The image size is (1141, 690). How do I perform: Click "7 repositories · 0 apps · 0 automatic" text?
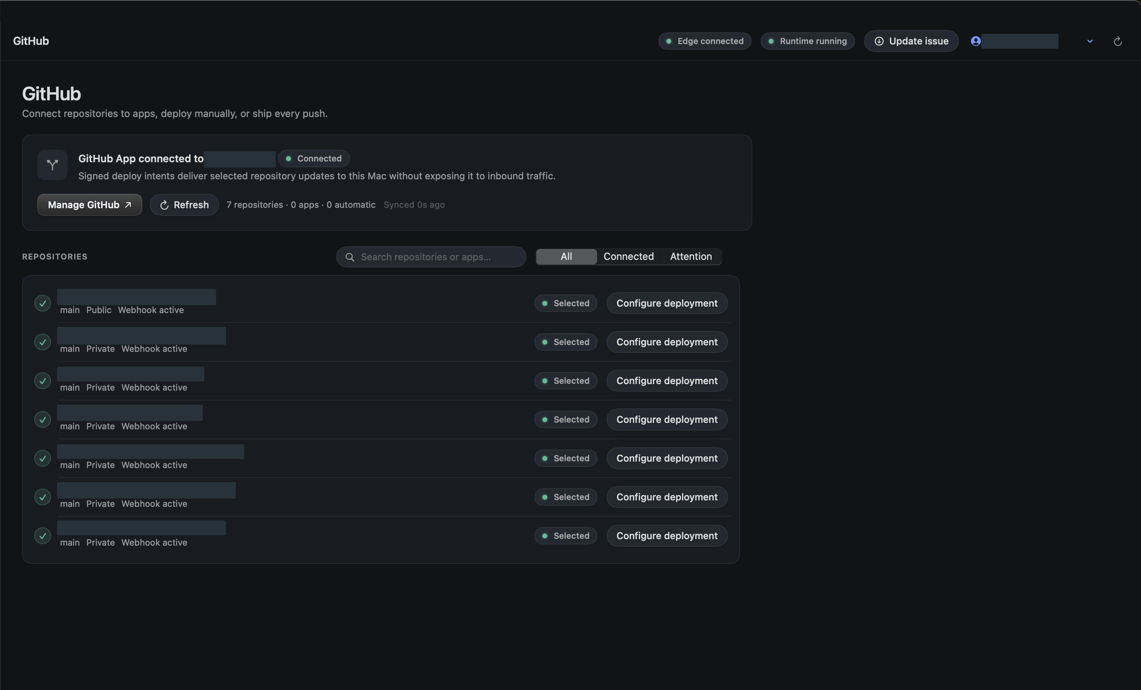point(301,205)
